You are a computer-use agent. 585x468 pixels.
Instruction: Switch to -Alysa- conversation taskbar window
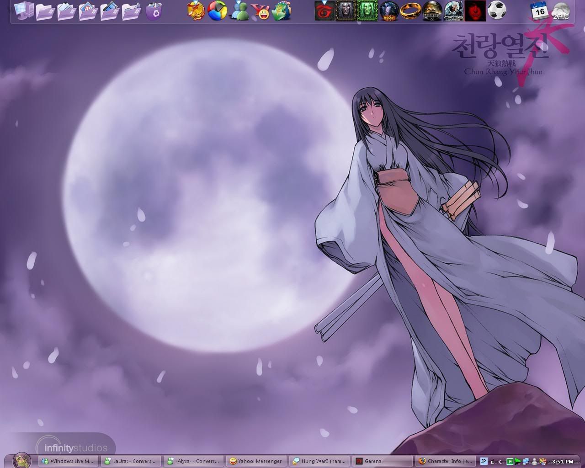coord(194,461)
